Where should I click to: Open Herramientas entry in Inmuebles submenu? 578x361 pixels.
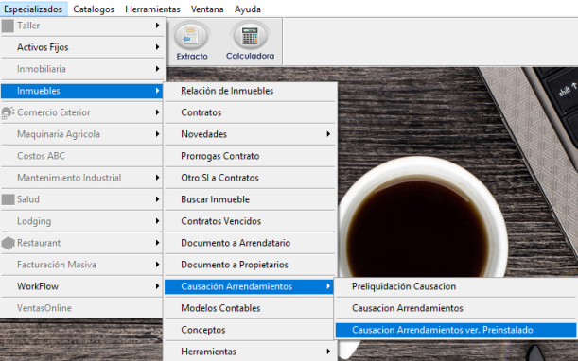coord(250,352)
